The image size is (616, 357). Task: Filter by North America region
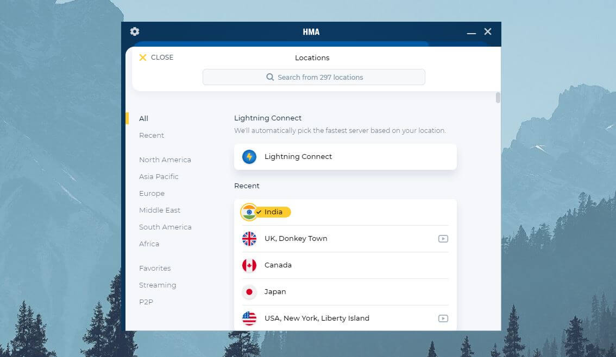coord(165,160)
